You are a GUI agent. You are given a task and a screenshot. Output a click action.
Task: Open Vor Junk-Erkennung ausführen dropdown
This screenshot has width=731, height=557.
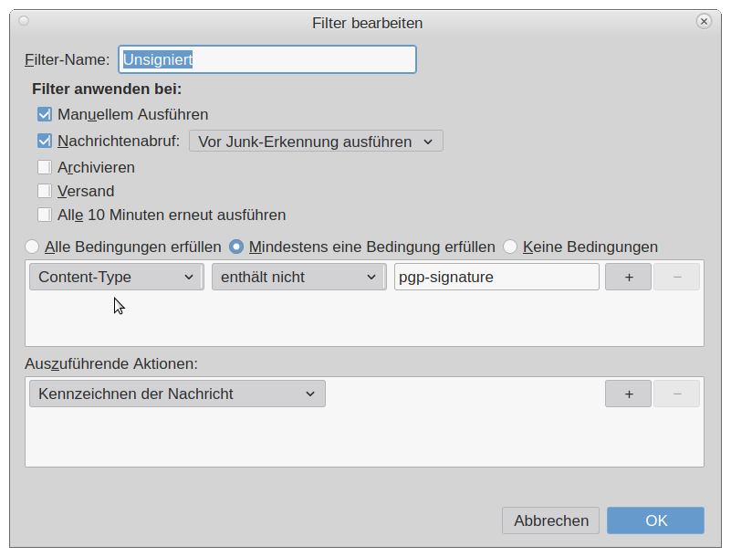tap(316, 142)
